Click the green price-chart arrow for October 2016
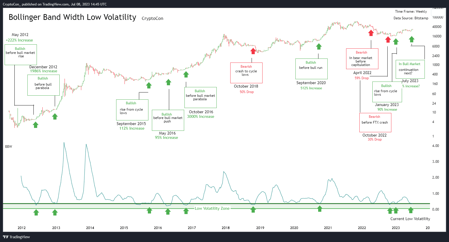 186,74
